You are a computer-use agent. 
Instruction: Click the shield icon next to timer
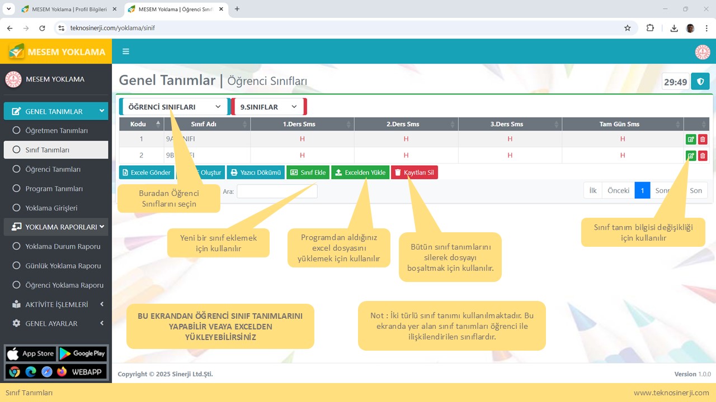coord(700,82)
